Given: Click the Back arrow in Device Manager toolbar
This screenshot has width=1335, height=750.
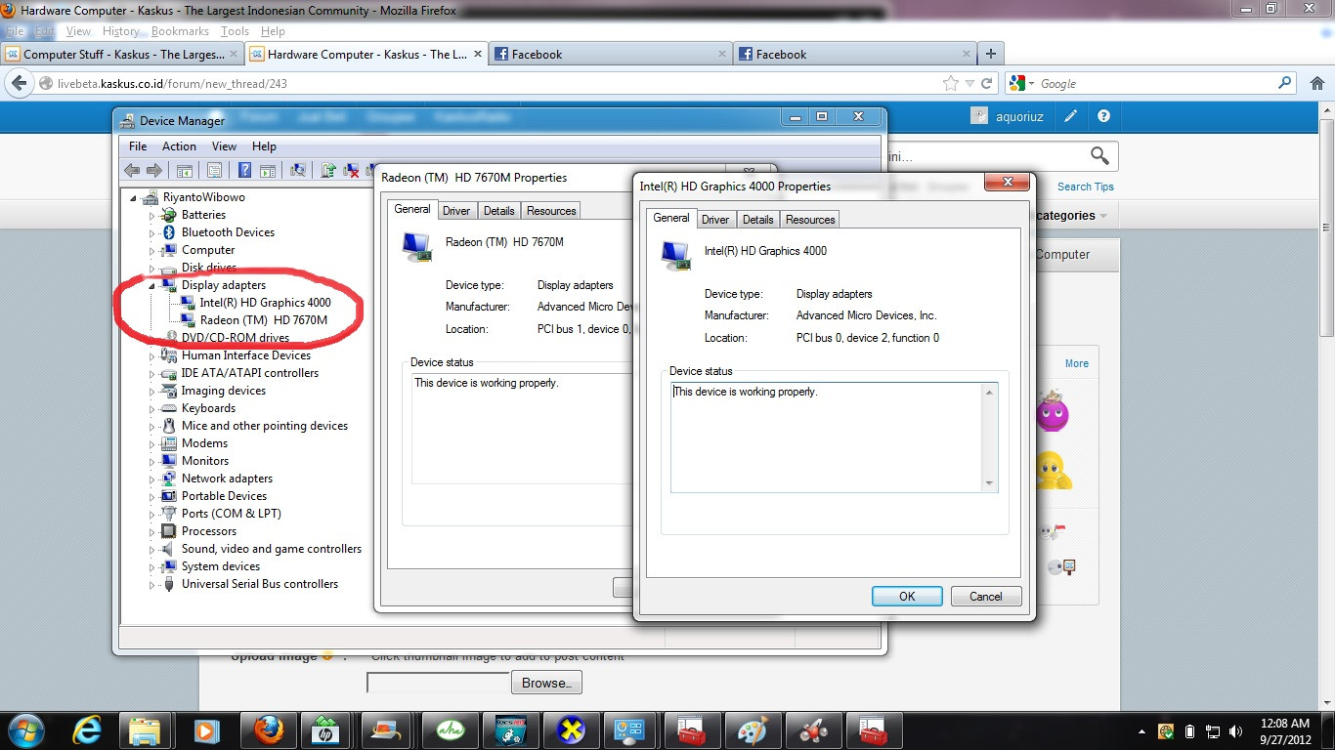Looking at the screenshot, I should [132, 170].
